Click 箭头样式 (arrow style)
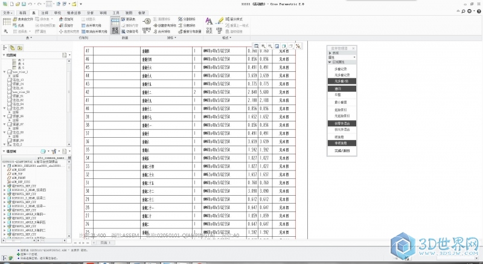 tap(234, 19)
